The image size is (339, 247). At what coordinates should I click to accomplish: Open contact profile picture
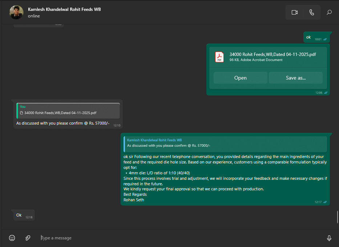click(x=16, y=12)
